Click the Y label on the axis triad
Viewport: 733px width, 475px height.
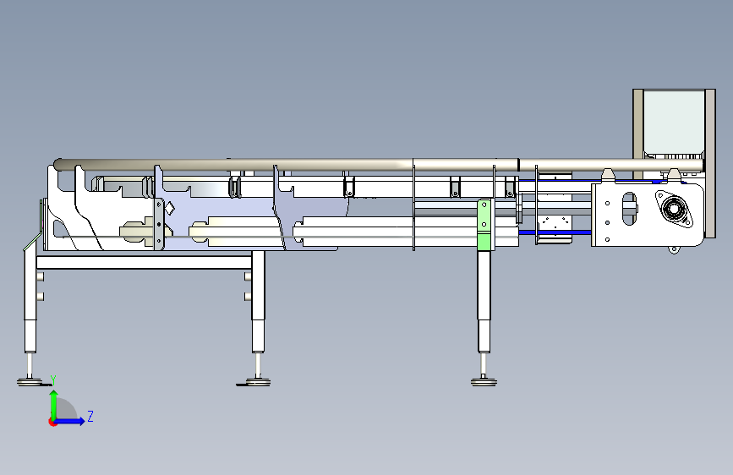point(53,380)
